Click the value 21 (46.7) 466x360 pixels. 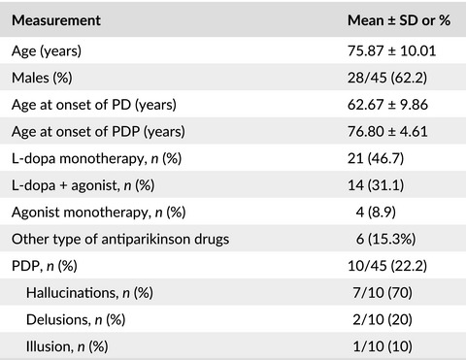point(376,158)
